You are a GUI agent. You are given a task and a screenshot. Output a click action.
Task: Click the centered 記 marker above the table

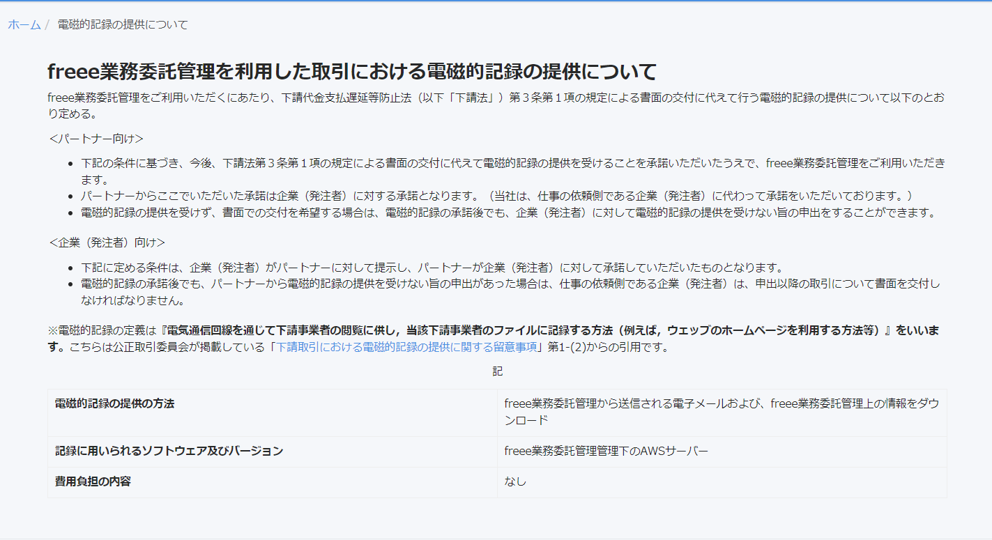[497, 372]
